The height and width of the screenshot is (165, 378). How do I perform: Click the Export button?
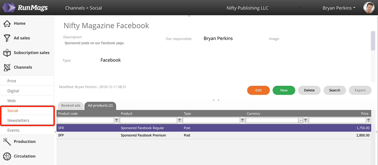click(360, 90)
